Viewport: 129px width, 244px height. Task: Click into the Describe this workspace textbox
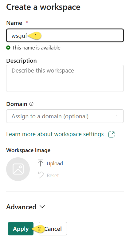pos(65,78)
